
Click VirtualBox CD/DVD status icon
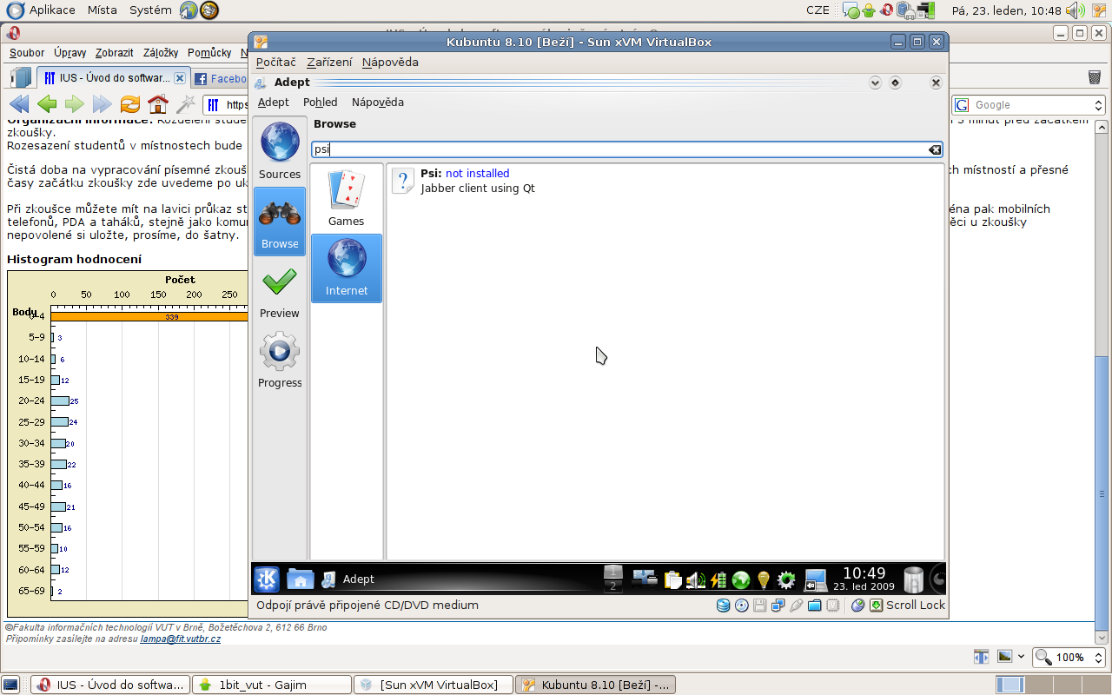742,606
